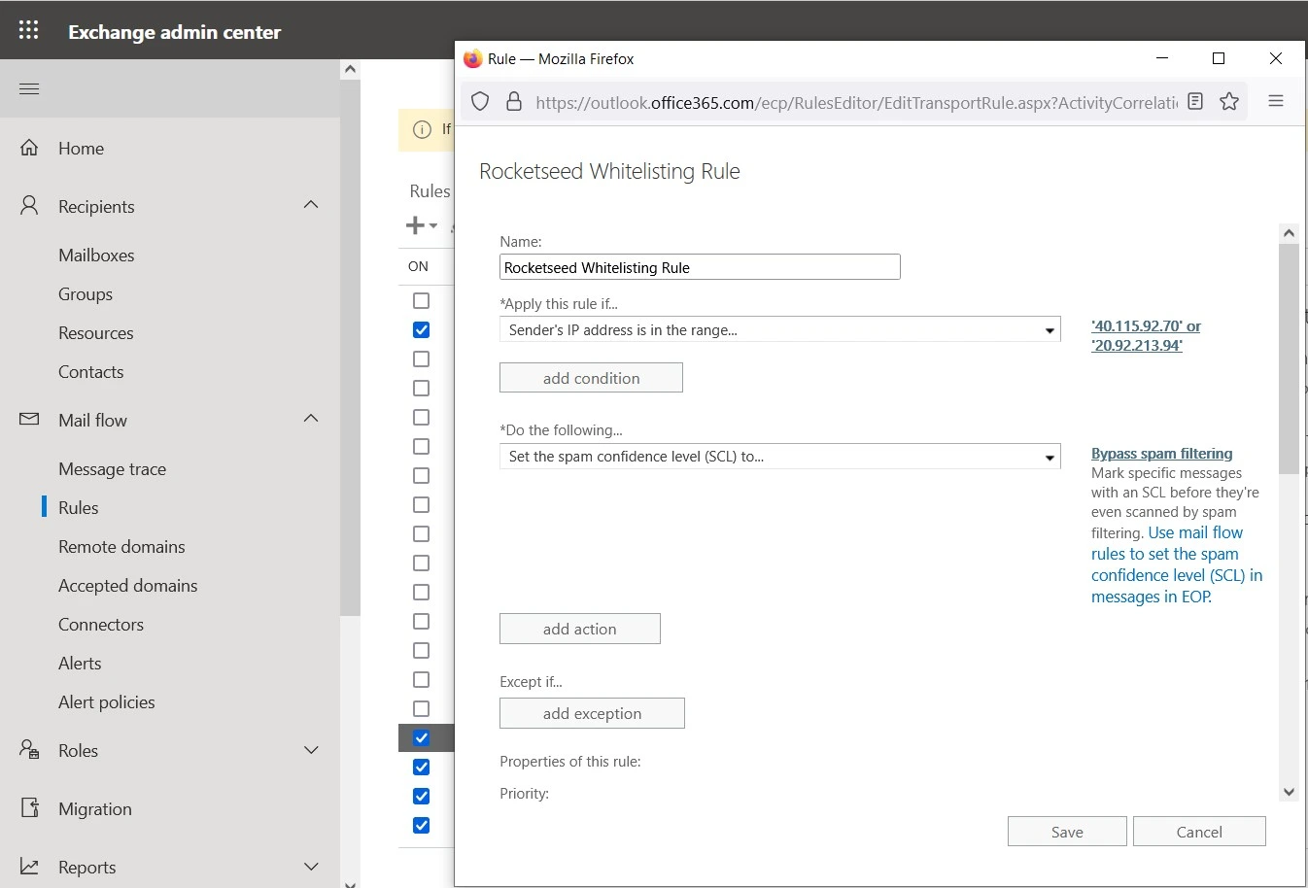Click the Firefox shield tracking protection icon
Image resolution: width=1308 pixels, height=888 pixels.
pyautogui.click(x=480, y=101)
